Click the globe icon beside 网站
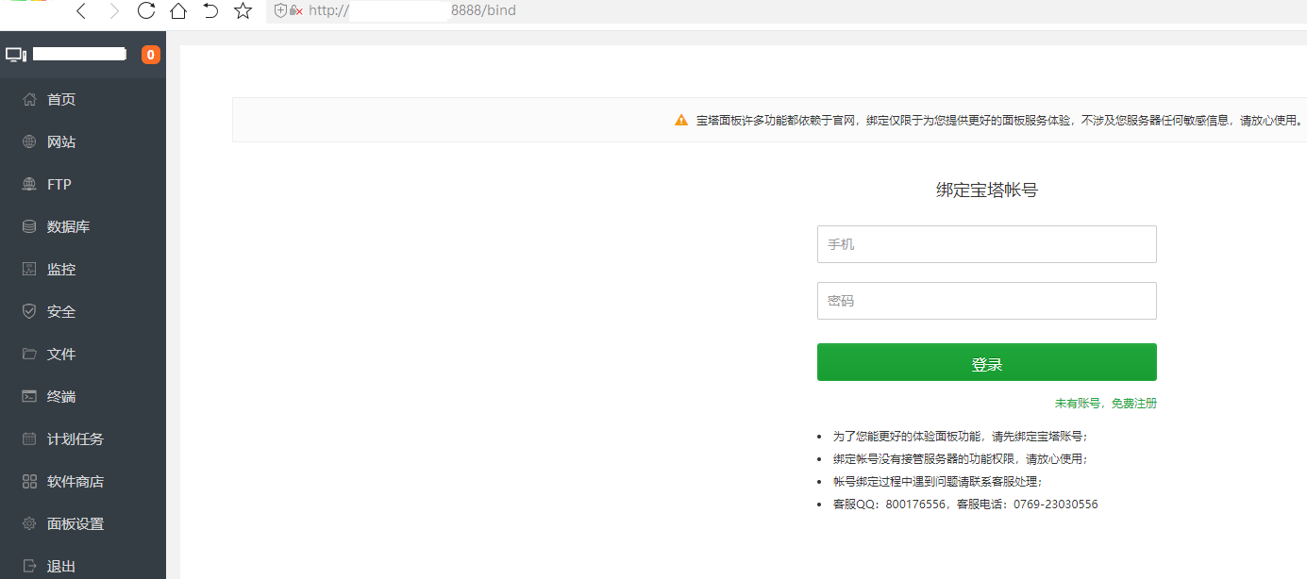The height and width of the screenshot is (579, 1307). pos(29,141)
